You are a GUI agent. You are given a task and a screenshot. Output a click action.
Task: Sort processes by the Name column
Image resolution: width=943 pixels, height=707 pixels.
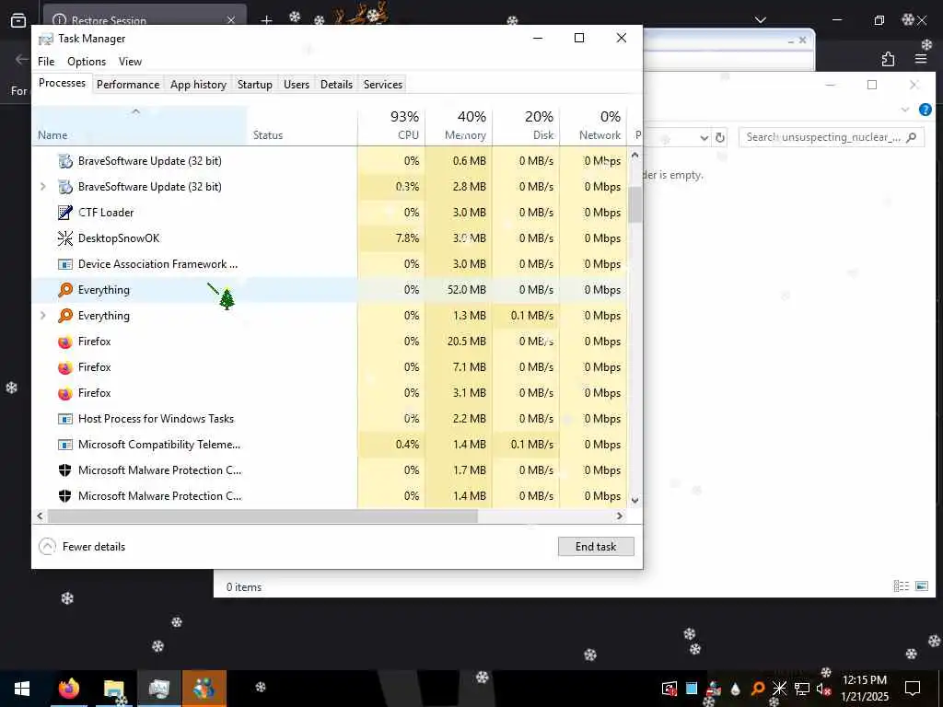coord(140,127)
